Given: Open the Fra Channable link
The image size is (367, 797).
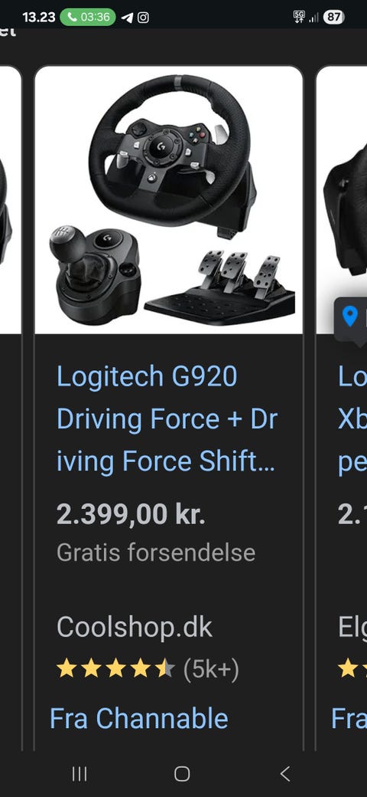Looking at the screenshot, I should point(139,719).
